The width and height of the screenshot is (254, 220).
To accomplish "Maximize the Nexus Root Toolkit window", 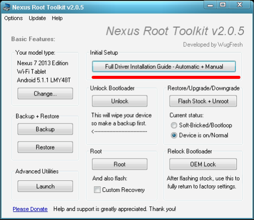I will [x=223, y=5].
